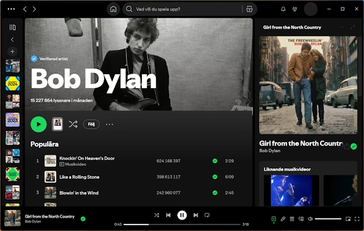Show lyrics with the microphone icon
The height and width of the screenshot is (231, 364).
(x=283, y=219)
